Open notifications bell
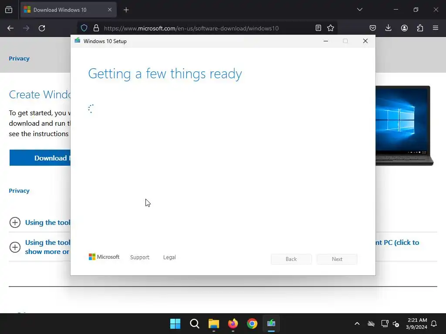This screenshot has height=334, width=446. pos(434,324)
